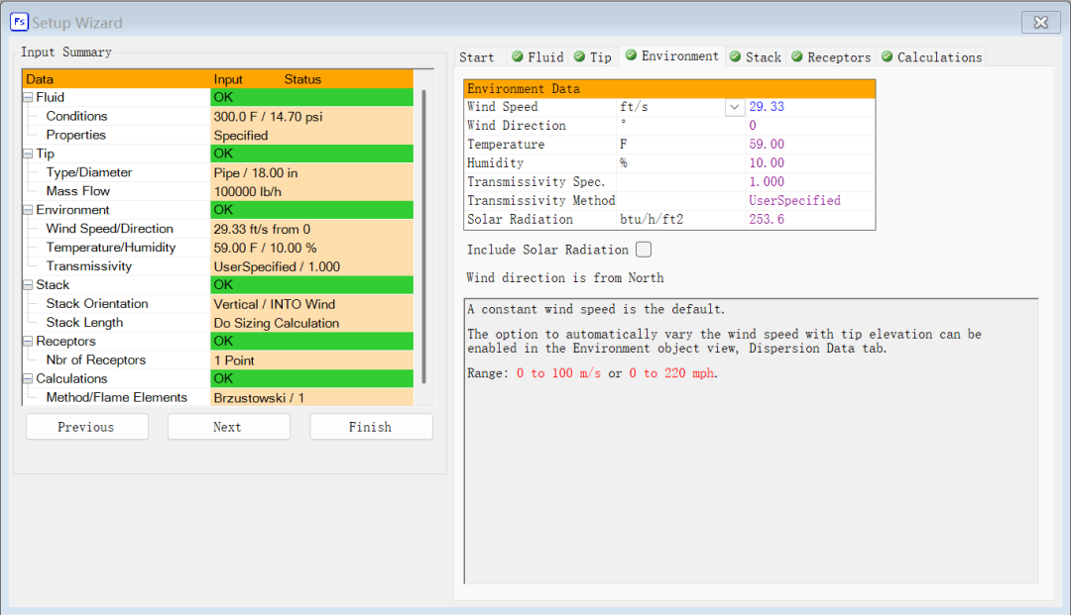Click the green check icon on Calculations tab

[x=887, y=56]
